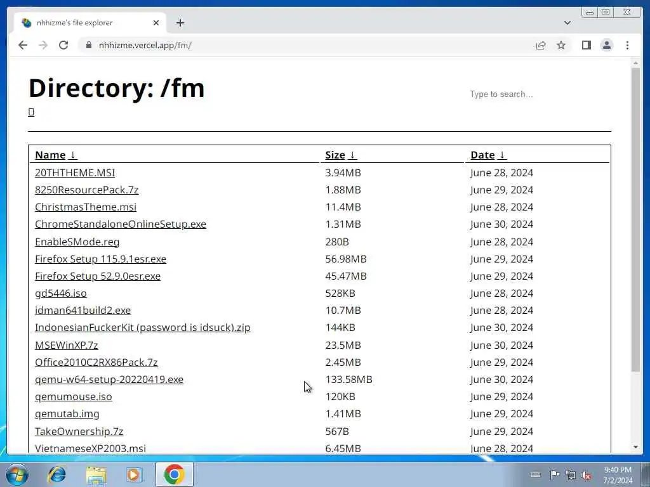Click the scrollbar down arrow
The height and width of the screenshot is (487, 650).
click(635, 447)
